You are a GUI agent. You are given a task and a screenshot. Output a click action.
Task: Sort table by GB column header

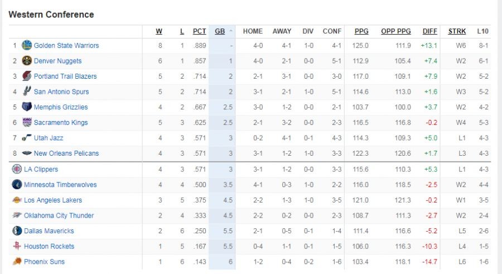(220, 31)
